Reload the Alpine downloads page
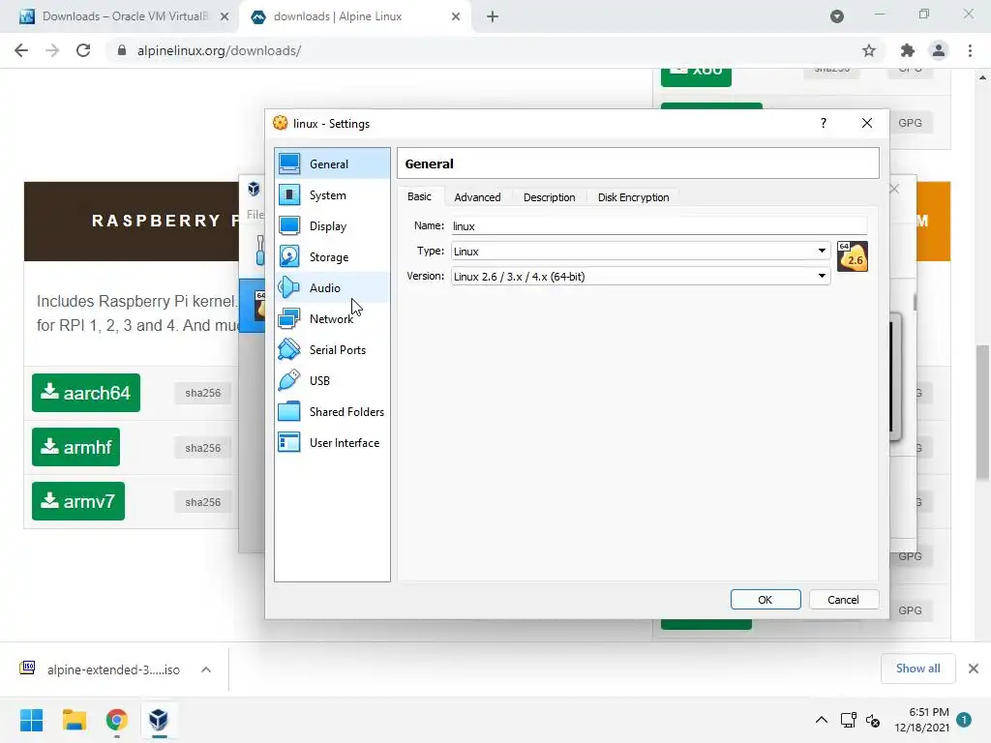Viewport: 991px width, 743px height. tap(83, 50)
